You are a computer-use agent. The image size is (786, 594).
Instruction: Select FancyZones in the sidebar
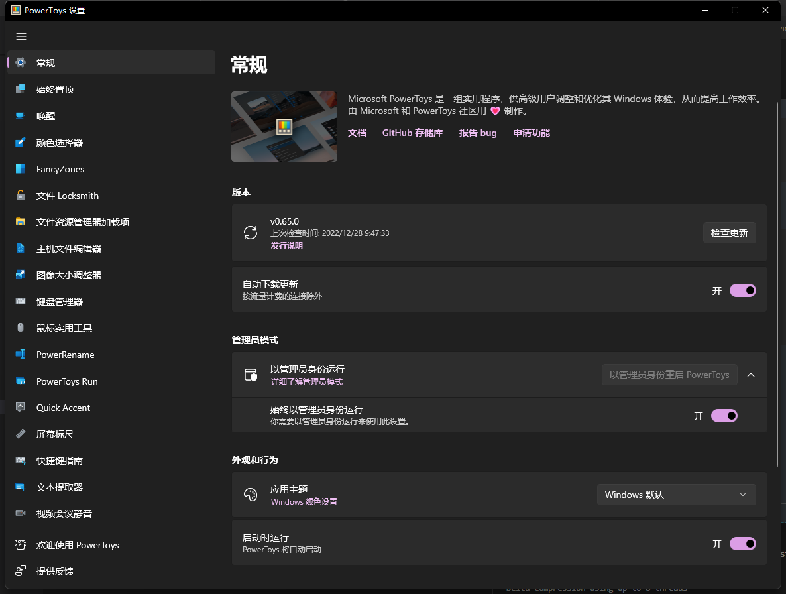point(111,169)
